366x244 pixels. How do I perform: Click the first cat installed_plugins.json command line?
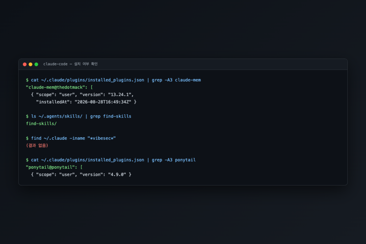(113, 80)
